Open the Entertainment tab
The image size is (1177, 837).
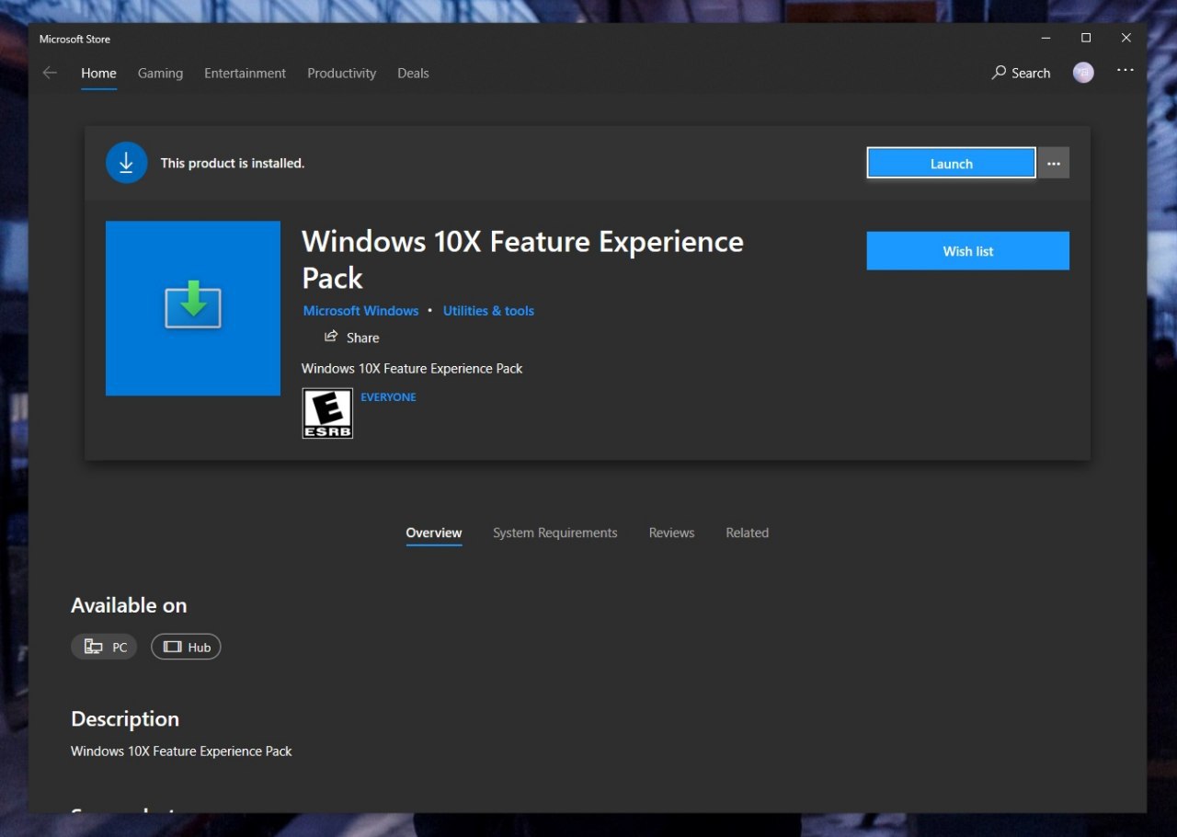[x=245, y=73]
